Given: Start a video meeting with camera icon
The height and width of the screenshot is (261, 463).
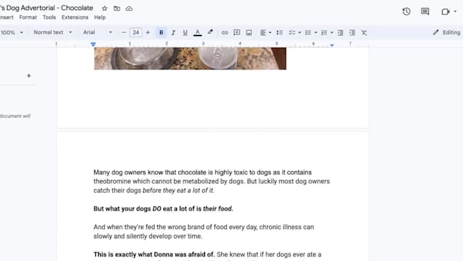Looking at the screenshot, I should [x=445, y=12].
